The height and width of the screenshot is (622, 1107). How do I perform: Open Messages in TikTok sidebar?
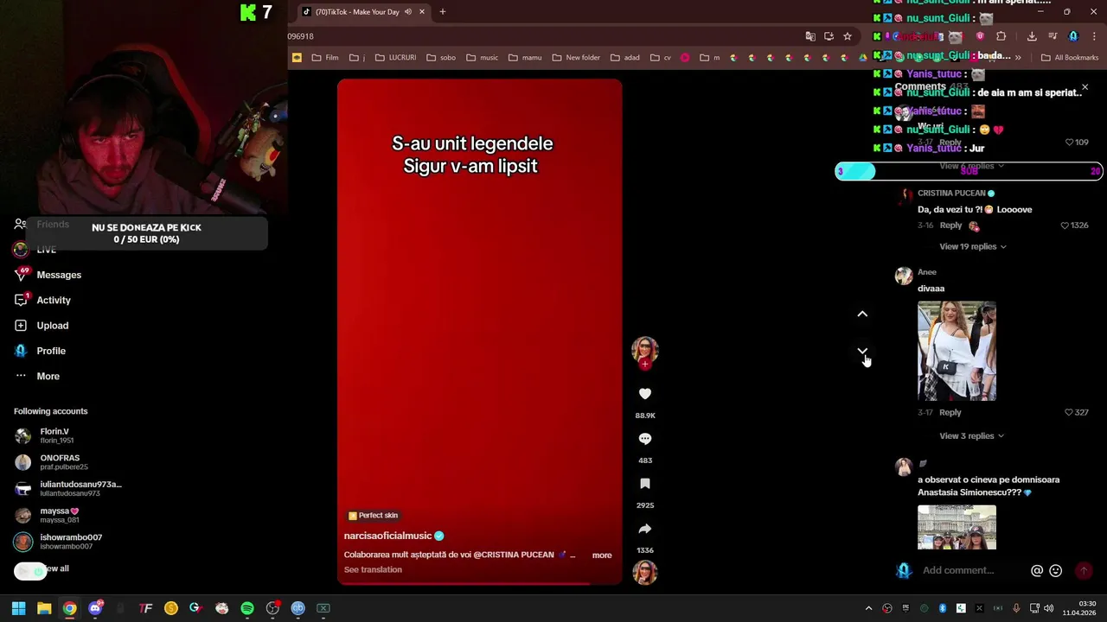59,275
